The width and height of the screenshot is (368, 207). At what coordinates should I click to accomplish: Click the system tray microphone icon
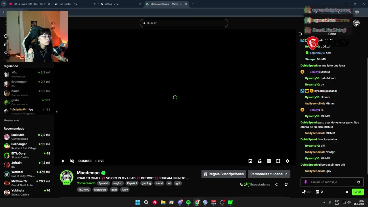(x=330, y=202)
